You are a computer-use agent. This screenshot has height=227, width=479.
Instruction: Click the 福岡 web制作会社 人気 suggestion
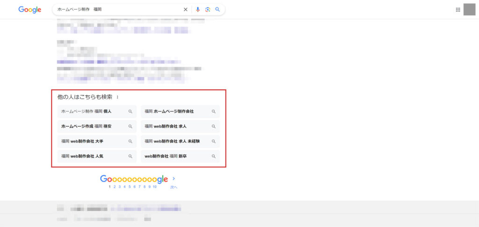pos(97,156)
